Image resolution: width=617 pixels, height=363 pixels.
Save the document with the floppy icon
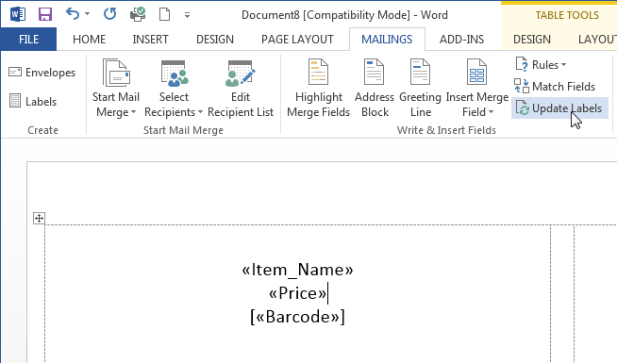45,14
